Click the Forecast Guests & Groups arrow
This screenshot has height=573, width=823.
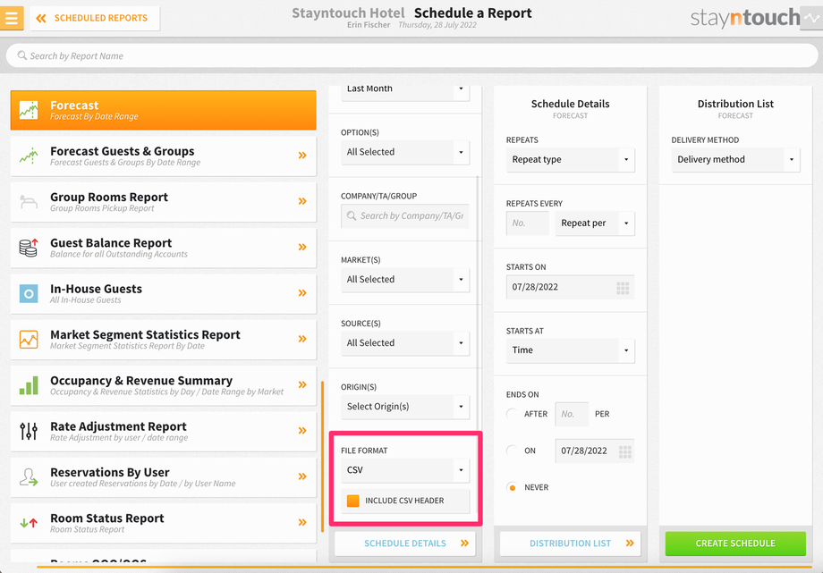tap(302, 156)
